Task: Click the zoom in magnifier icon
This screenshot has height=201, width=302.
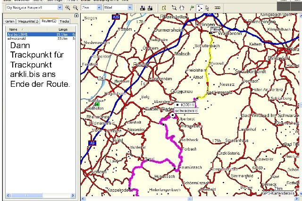Action: pyautogui.click(x=68, y=8)
